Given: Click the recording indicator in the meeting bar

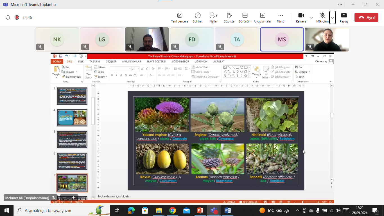Looking at the screenshot, I should [17, 17].
